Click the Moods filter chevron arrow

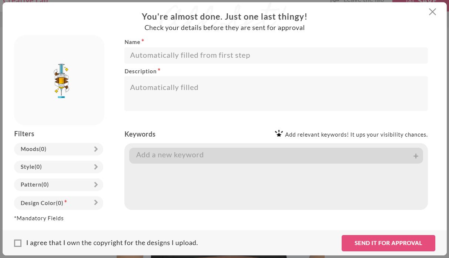pyautogui.click(x=96, y=149)
